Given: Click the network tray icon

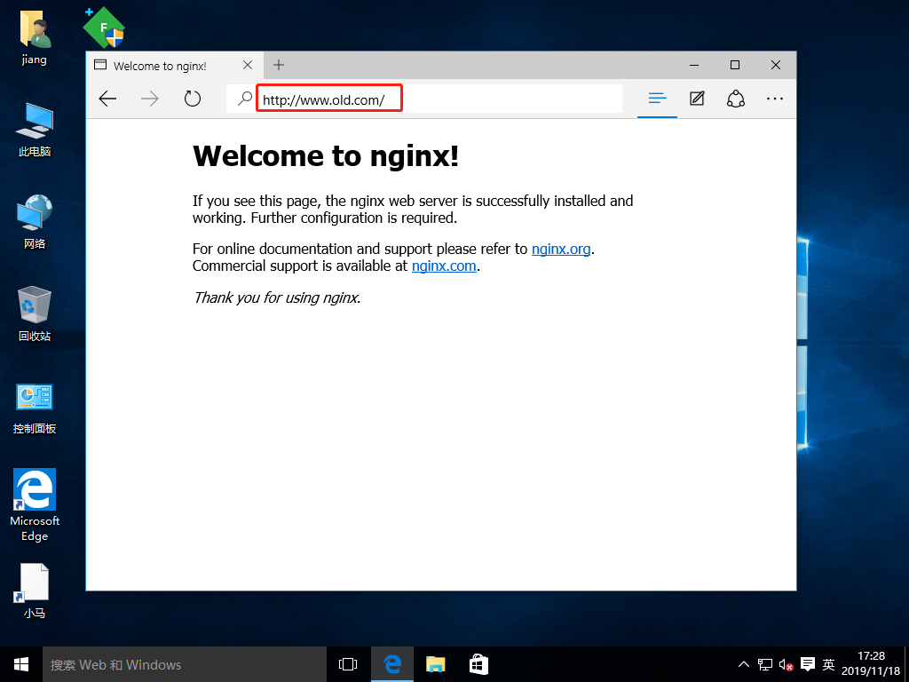Looking at the screenshot, I should click(764, 664).
